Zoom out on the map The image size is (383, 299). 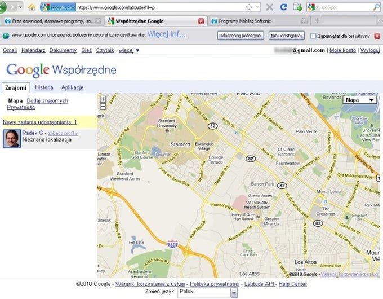pyautogui.click(x=103, y=107)
